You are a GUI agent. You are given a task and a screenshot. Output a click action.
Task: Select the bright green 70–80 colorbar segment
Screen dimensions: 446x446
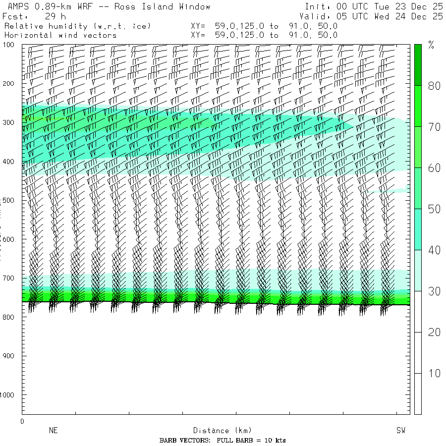(418, 106)
